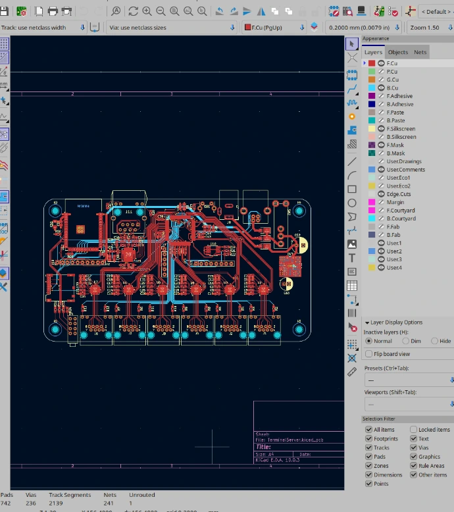Screen dimensions: 454x512
Task: Toggle grid display on left toolbar
Action: tap(4, 43)
